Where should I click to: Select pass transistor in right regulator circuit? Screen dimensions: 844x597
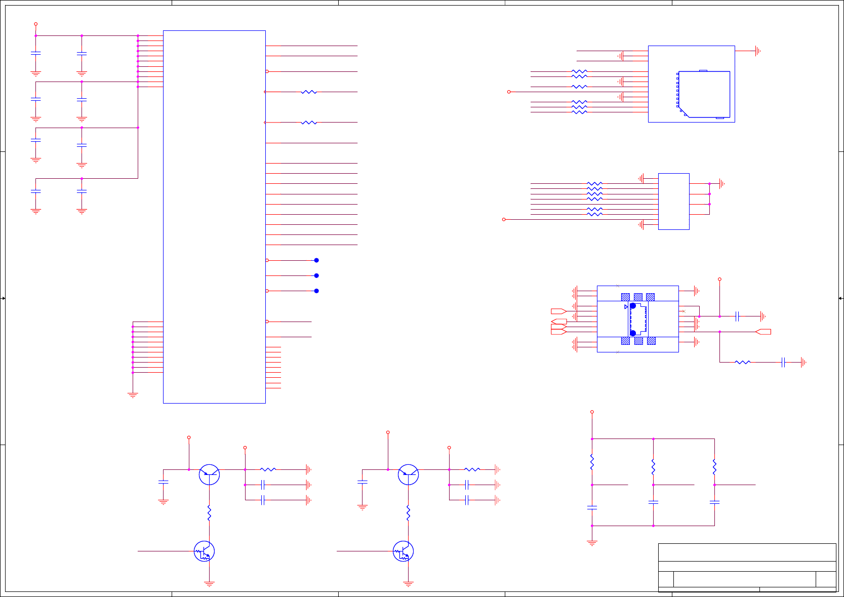tap(408, 474)
